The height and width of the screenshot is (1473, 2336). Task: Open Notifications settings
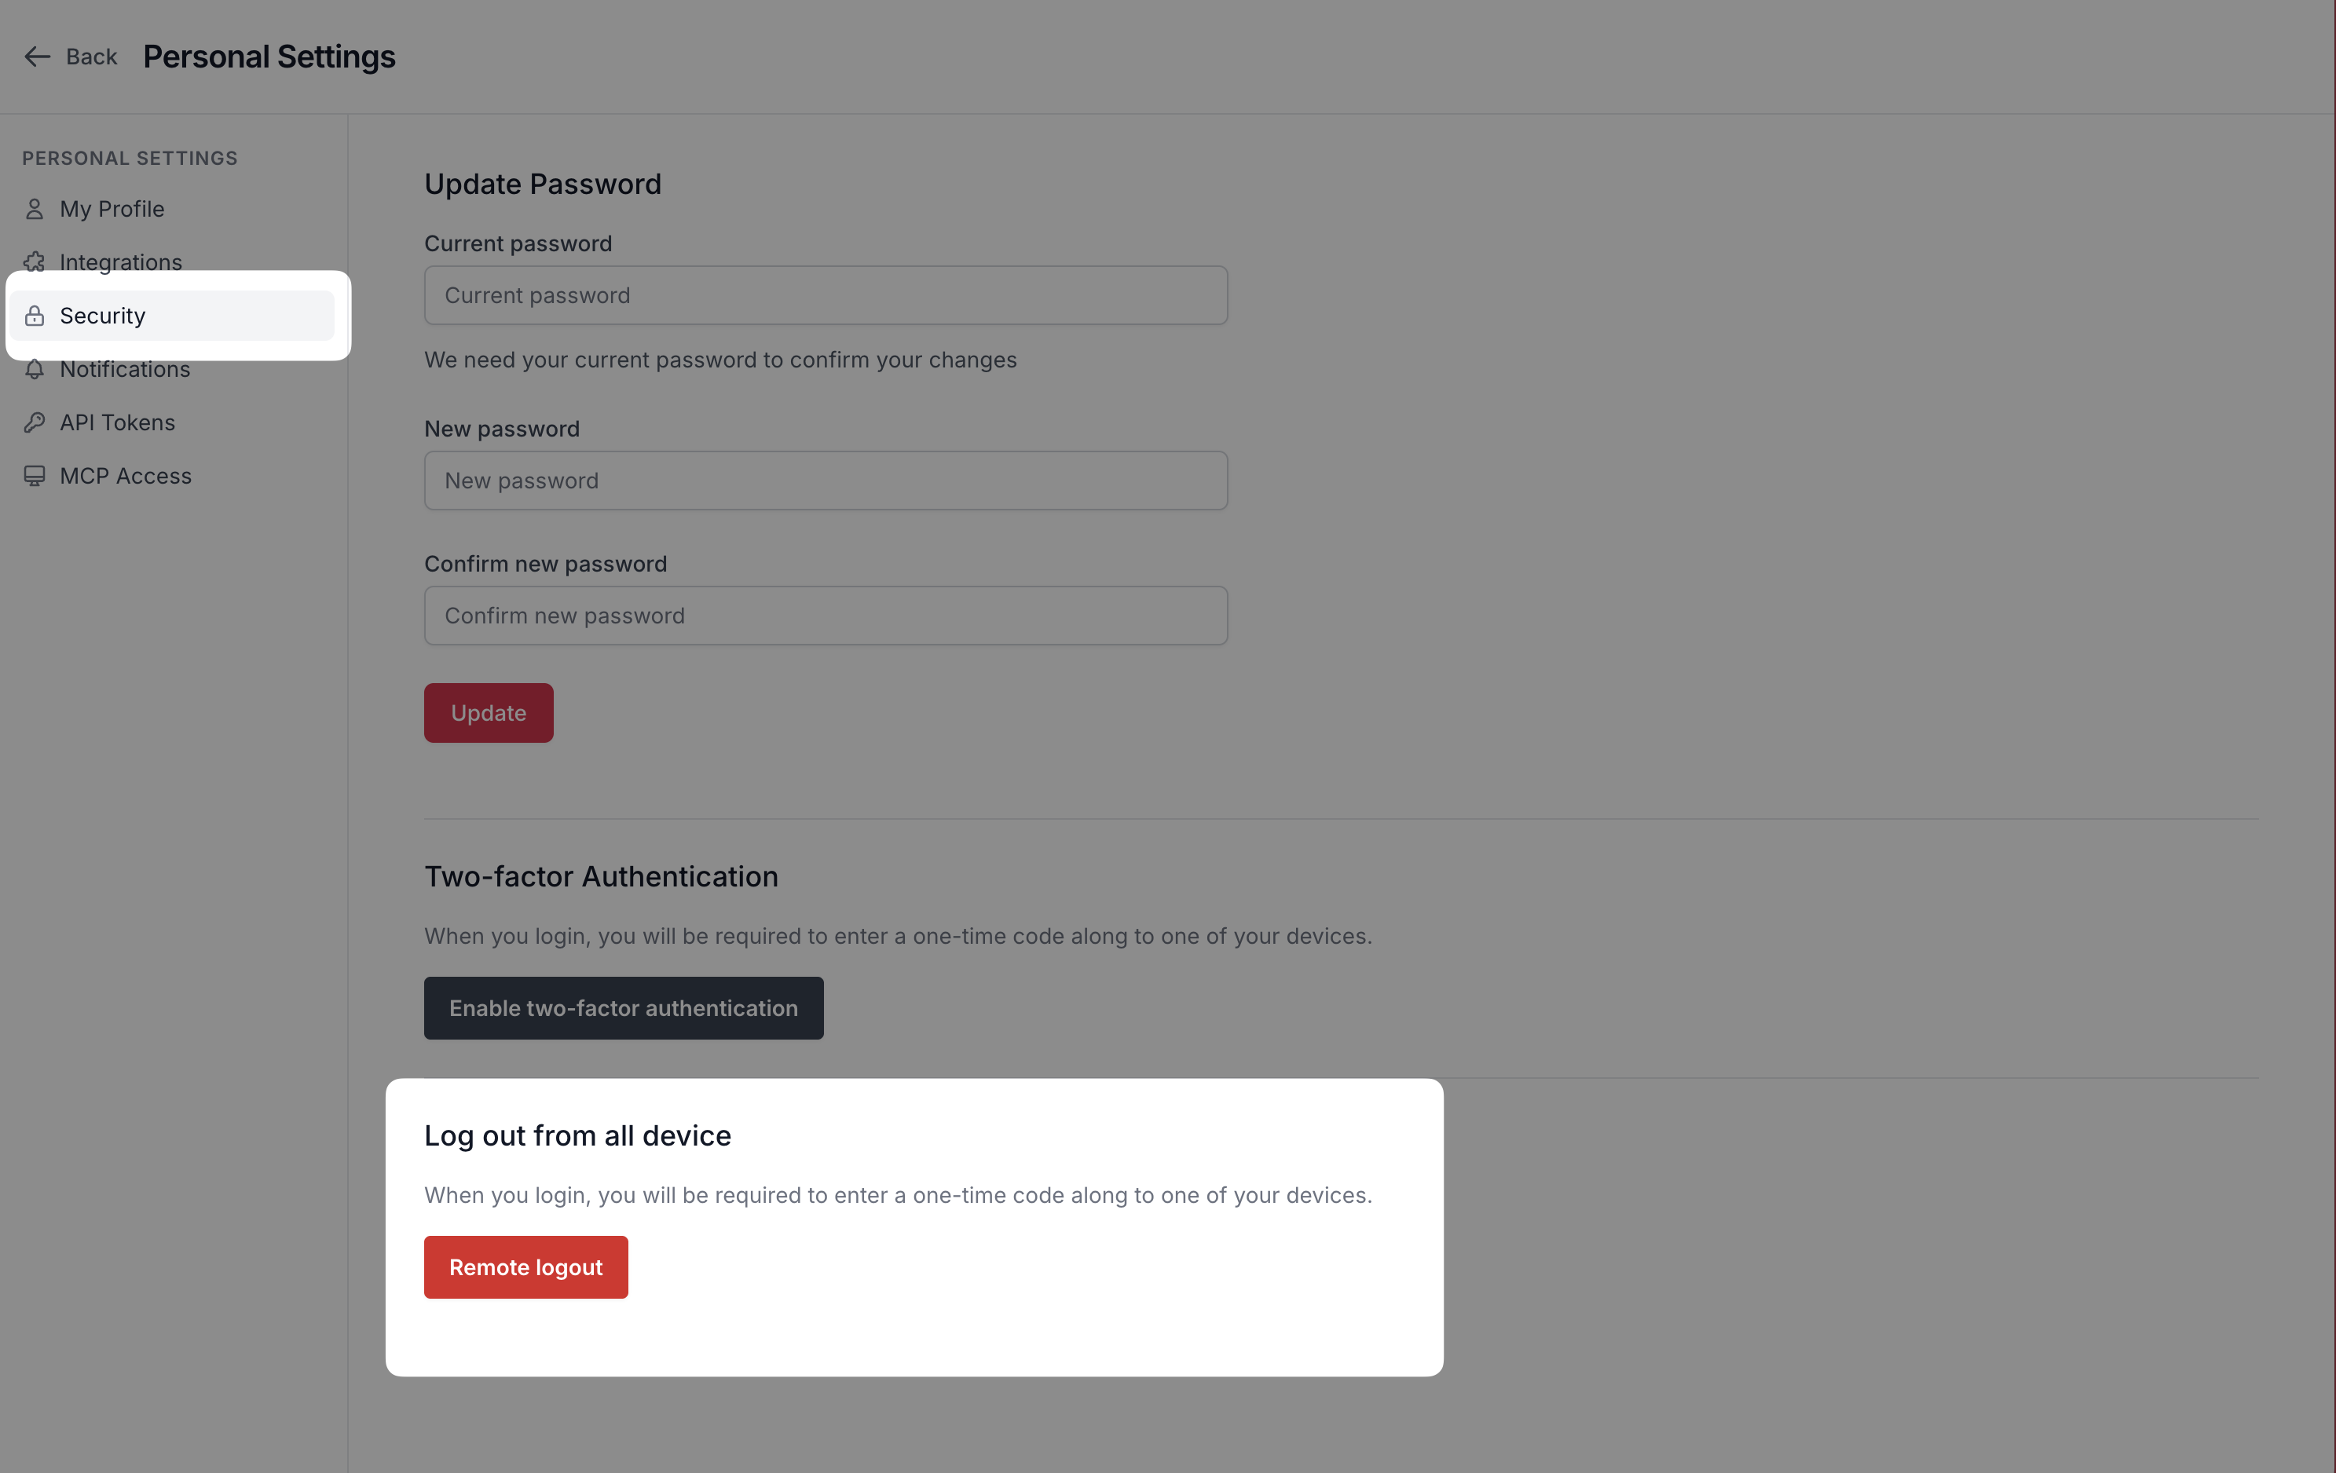125,370
